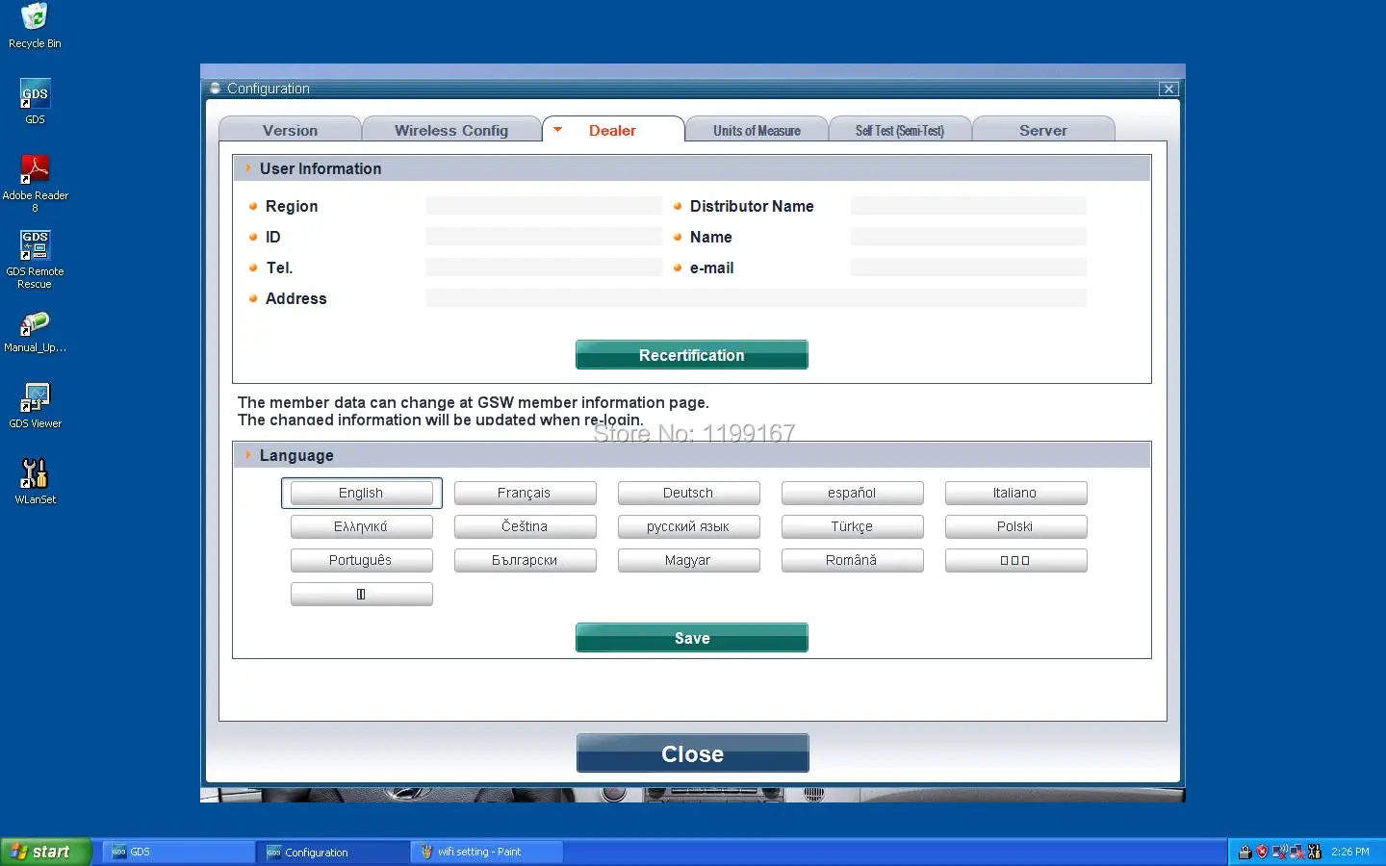Click the Save button

pyautogui.click(x=692, y=638)
